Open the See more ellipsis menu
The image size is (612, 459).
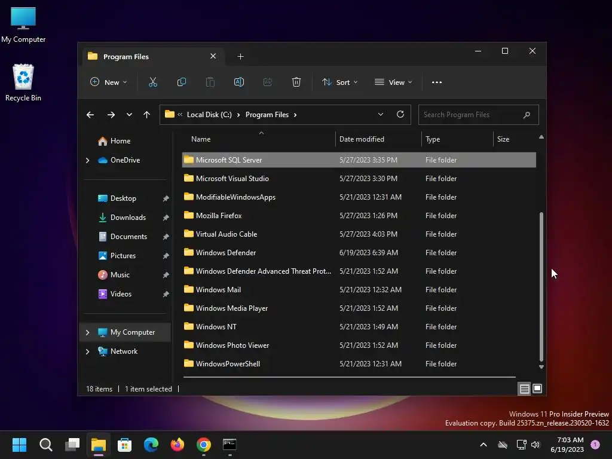click(x=437, y=82)
